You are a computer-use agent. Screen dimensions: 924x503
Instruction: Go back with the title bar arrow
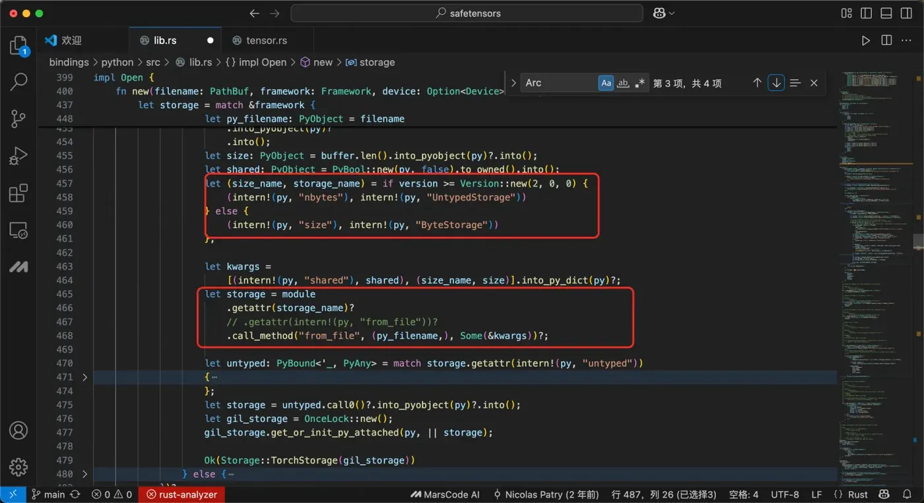tap(255, 13)
